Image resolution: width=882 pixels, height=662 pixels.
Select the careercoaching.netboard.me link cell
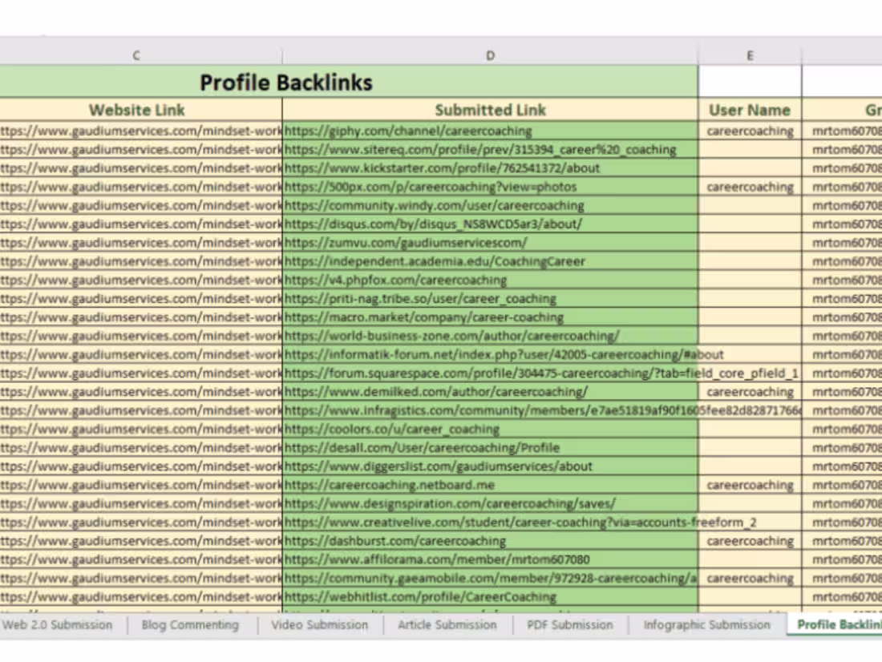(490, 485)
